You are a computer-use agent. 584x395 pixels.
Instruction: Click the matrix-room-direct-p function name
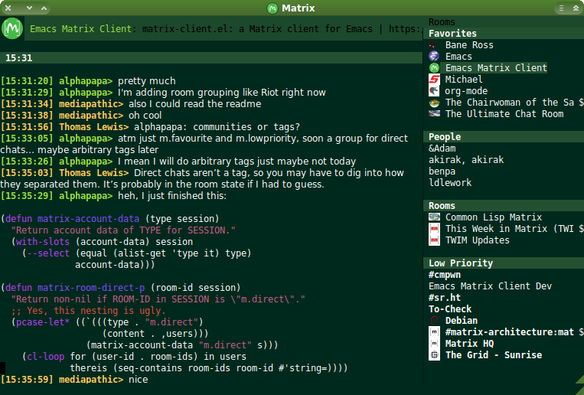pyautogui.click(x=91, y=288)
